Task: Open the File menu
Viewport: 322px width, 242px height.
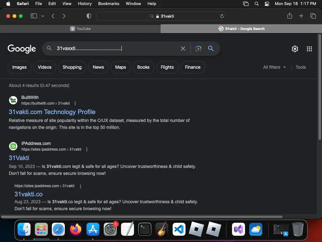Action: (38, 3)
